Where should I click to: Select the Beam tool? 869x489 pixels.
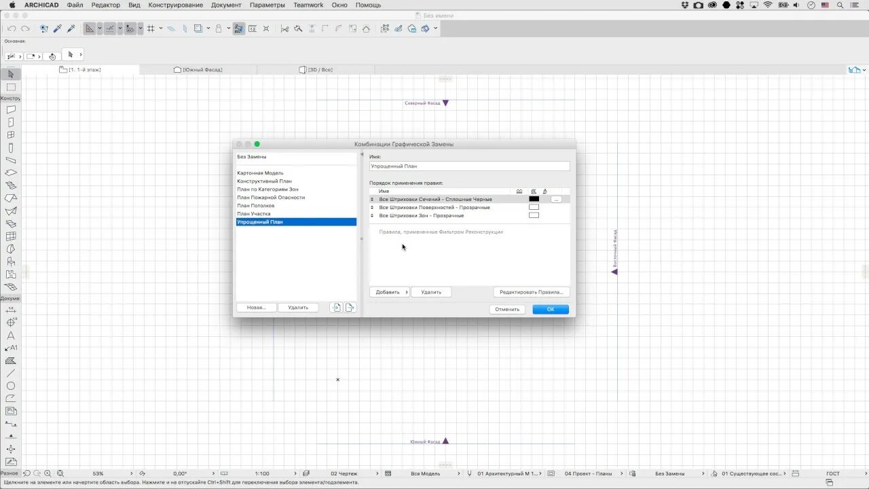[11, 160]
